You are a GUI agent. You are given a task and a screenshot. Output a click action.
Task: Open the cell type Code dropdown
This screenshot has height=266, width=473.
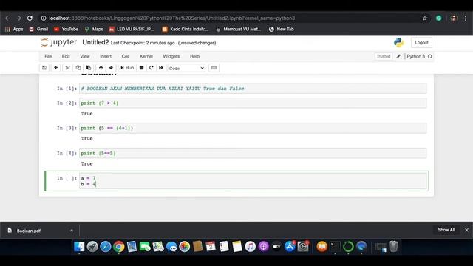(x=186, y=68)
